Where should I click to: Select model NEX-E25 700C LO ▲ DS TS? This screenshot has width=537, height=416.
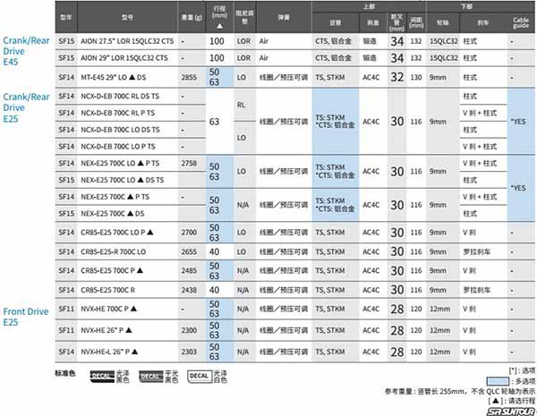point(123,180)
